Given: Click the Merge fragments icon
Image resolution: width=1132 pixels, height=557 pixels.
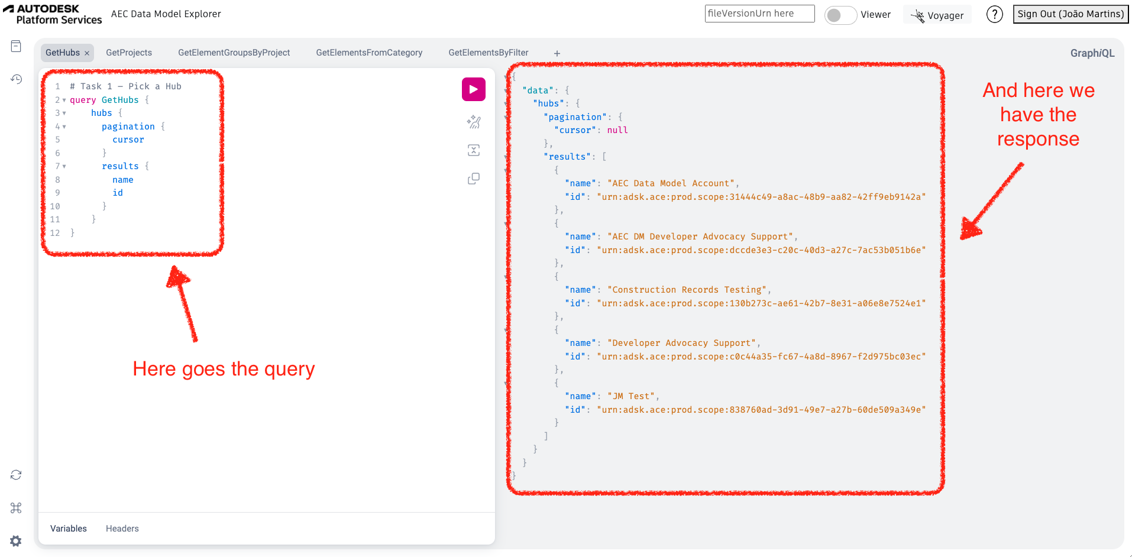Looking at the screenshot, I should click(474, 150).
